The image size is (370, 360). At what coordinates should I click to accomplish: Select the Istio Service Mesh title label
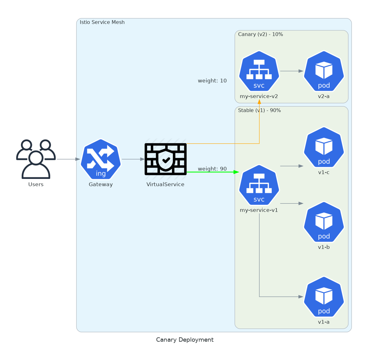[x=102, y=22]
